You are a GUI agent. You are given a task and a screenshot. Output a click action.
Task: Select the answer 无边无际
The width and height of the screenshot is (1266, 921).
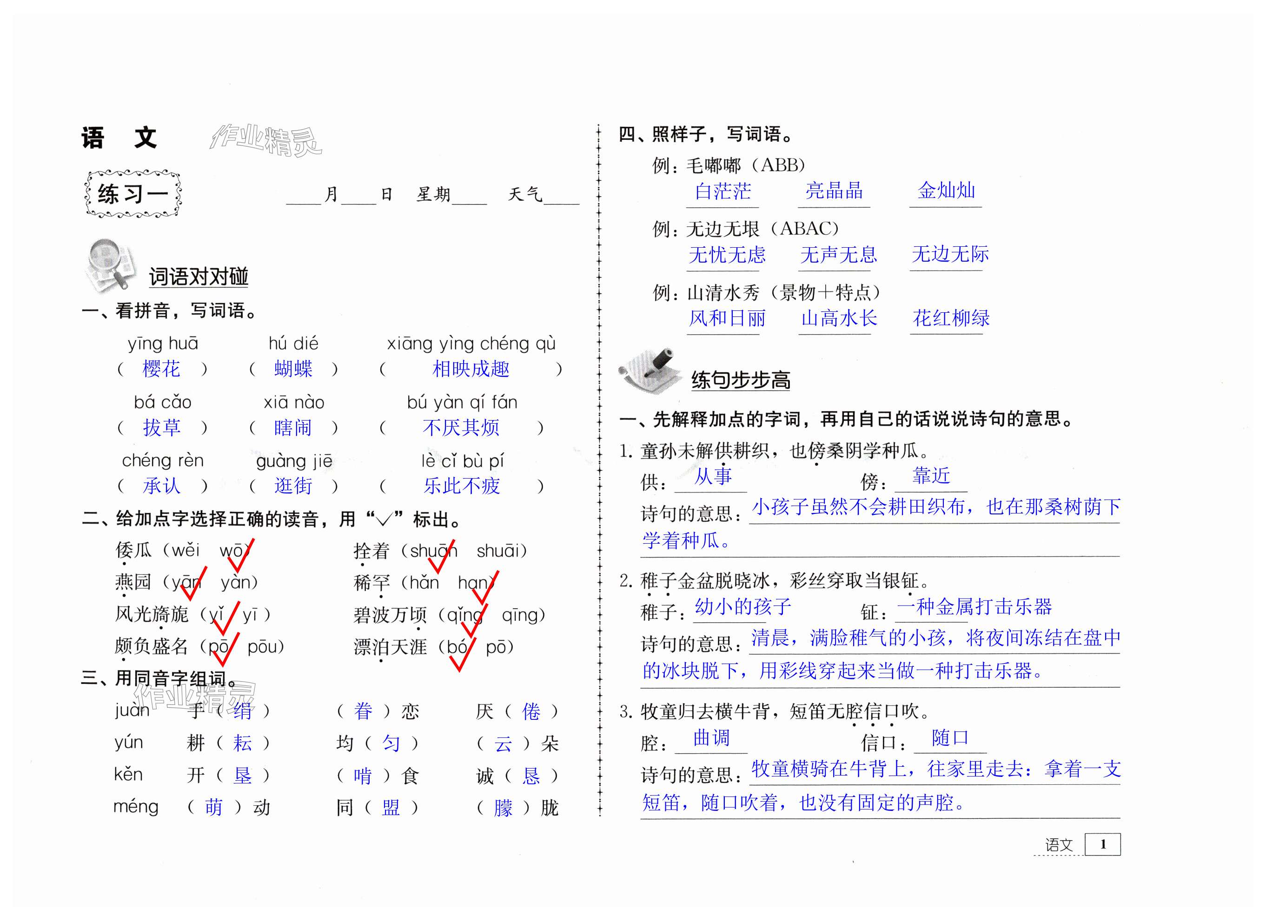click(950, 254)
